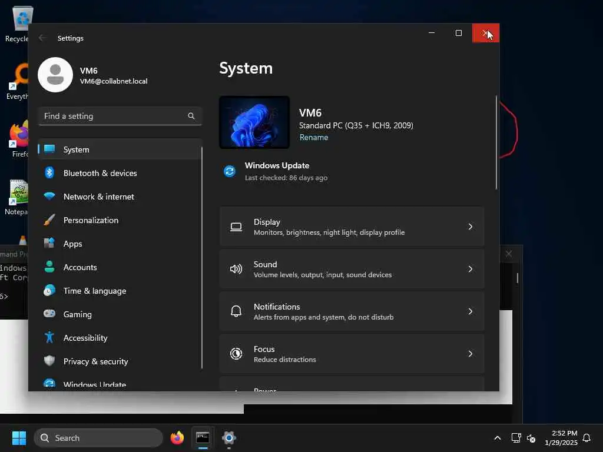Click the Find a setting search box
603x452 pixels.
tap(120, 116)
